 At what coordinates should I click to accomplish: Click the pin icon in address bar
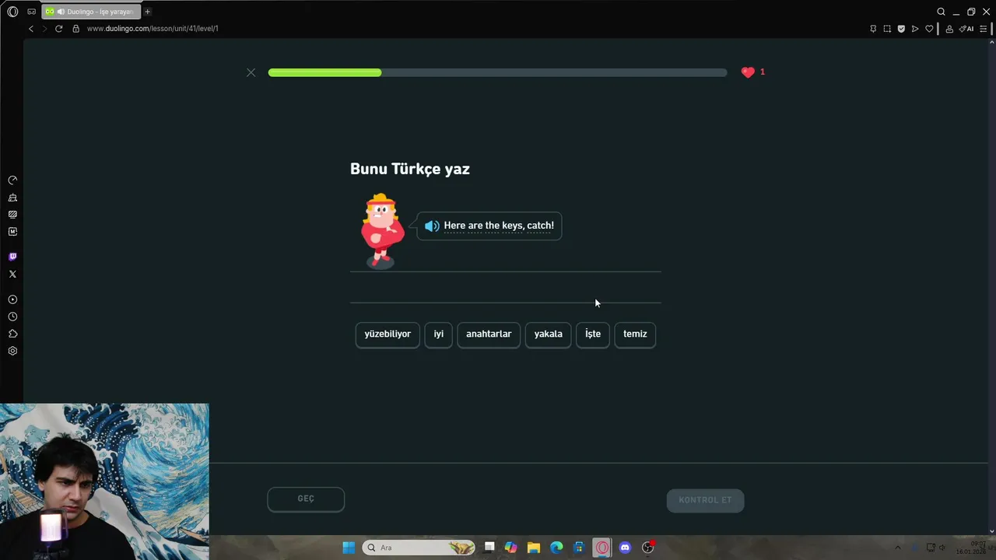873,29
